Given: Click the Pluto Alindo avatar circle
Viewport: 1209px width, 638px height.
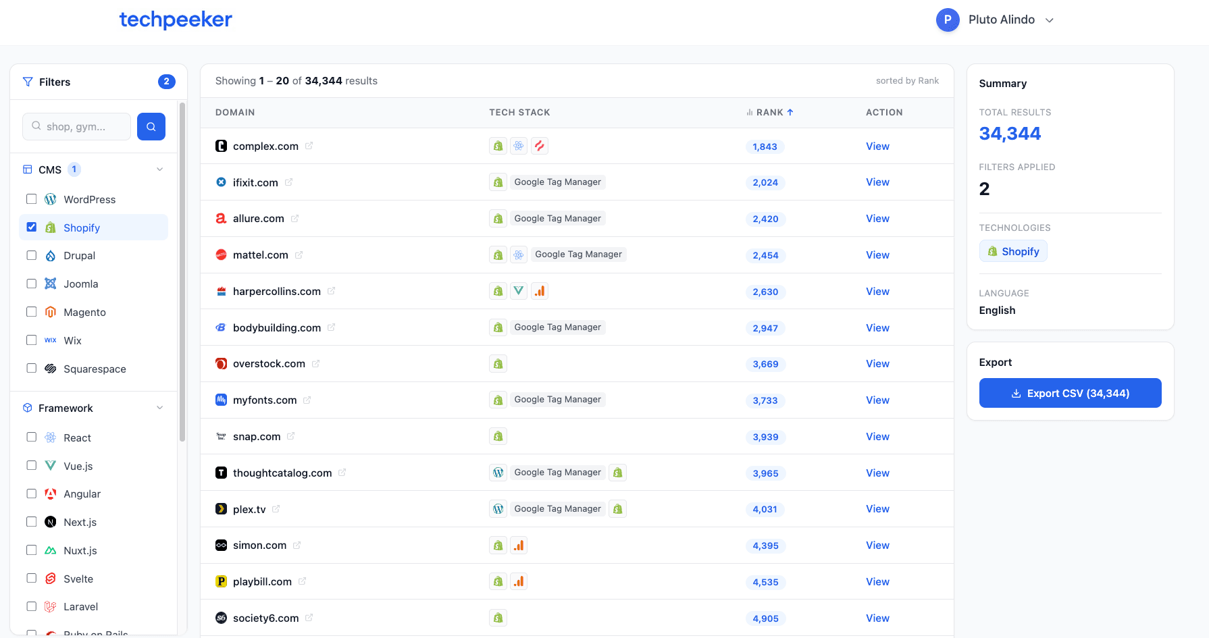Looking at the screenshot, I should [948, 20].
